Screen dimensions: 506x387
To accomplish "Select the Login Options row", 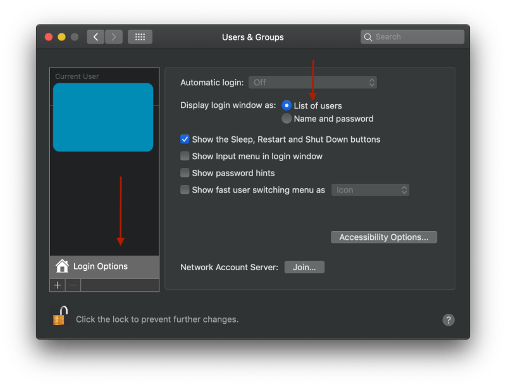I will point(101,266).
